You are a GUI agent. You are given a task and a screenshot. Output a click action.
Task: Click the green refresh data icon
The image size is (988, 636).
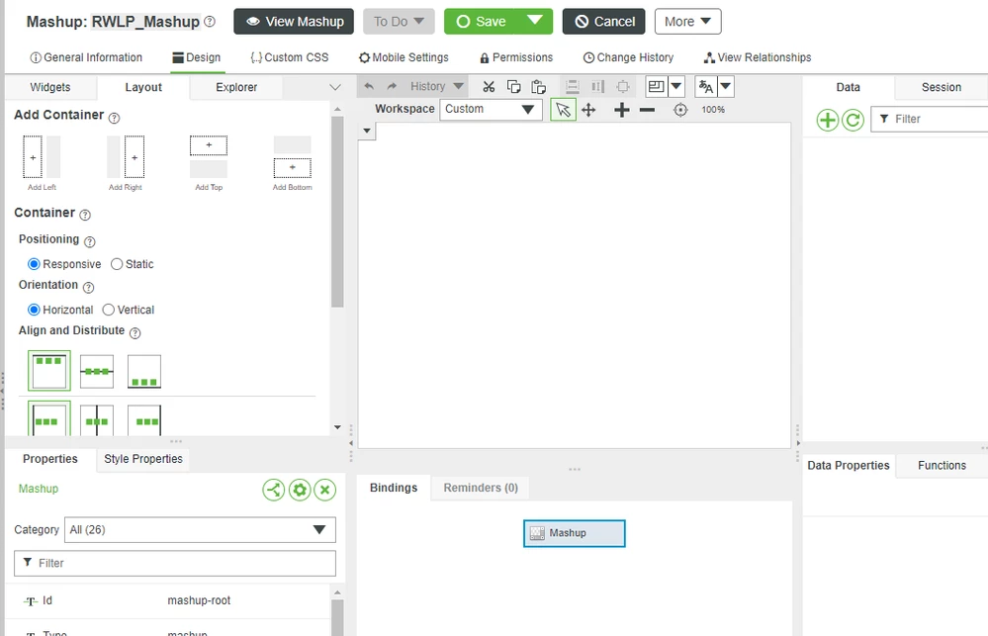(x=853, y=120)
